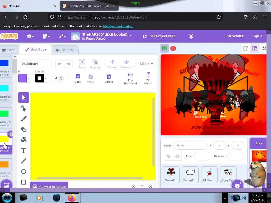Hide the sprite with crossed eye icon
Viewport: 271px width, 203px height.
click(x=177, y=156)
